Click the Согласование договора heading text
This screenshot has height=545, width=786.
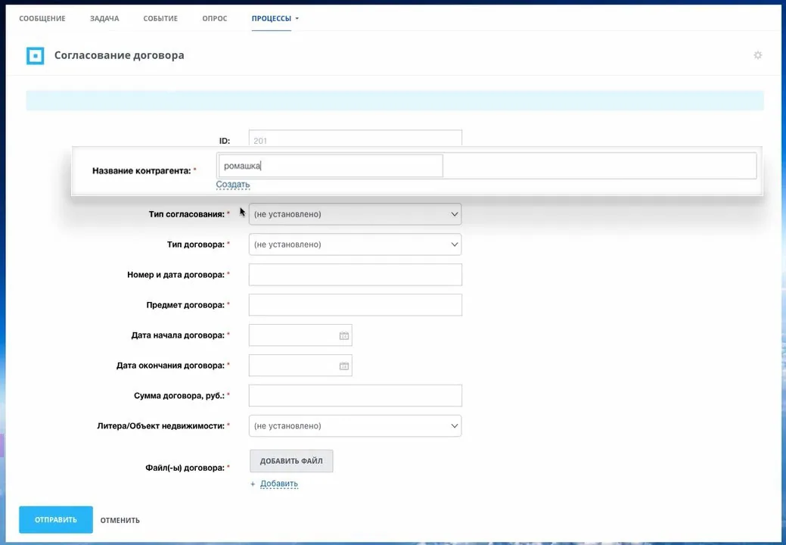(120, 55)
